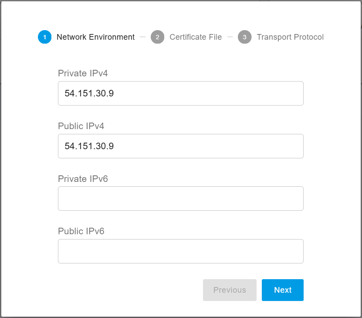Click the 54.151.30.9 text in Private IPv4
362x318 pixels.
tap(89, 93)
